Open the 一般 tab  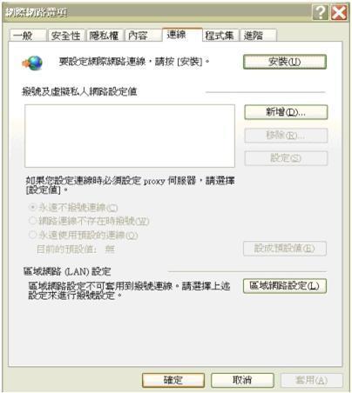coord(28,36)
